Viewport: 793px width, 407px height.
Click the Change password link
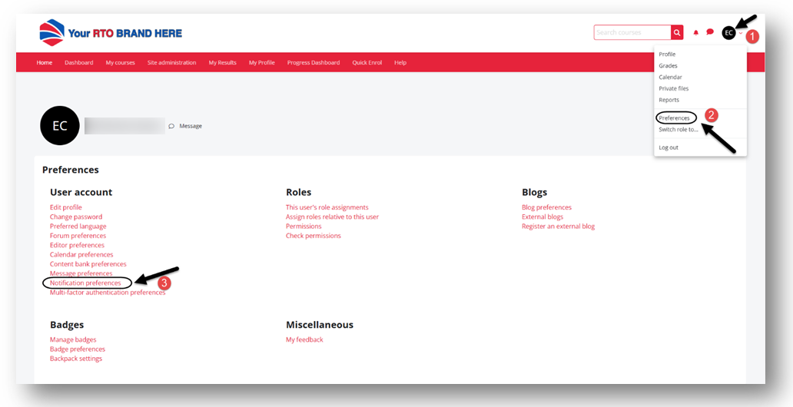(76, 217)
